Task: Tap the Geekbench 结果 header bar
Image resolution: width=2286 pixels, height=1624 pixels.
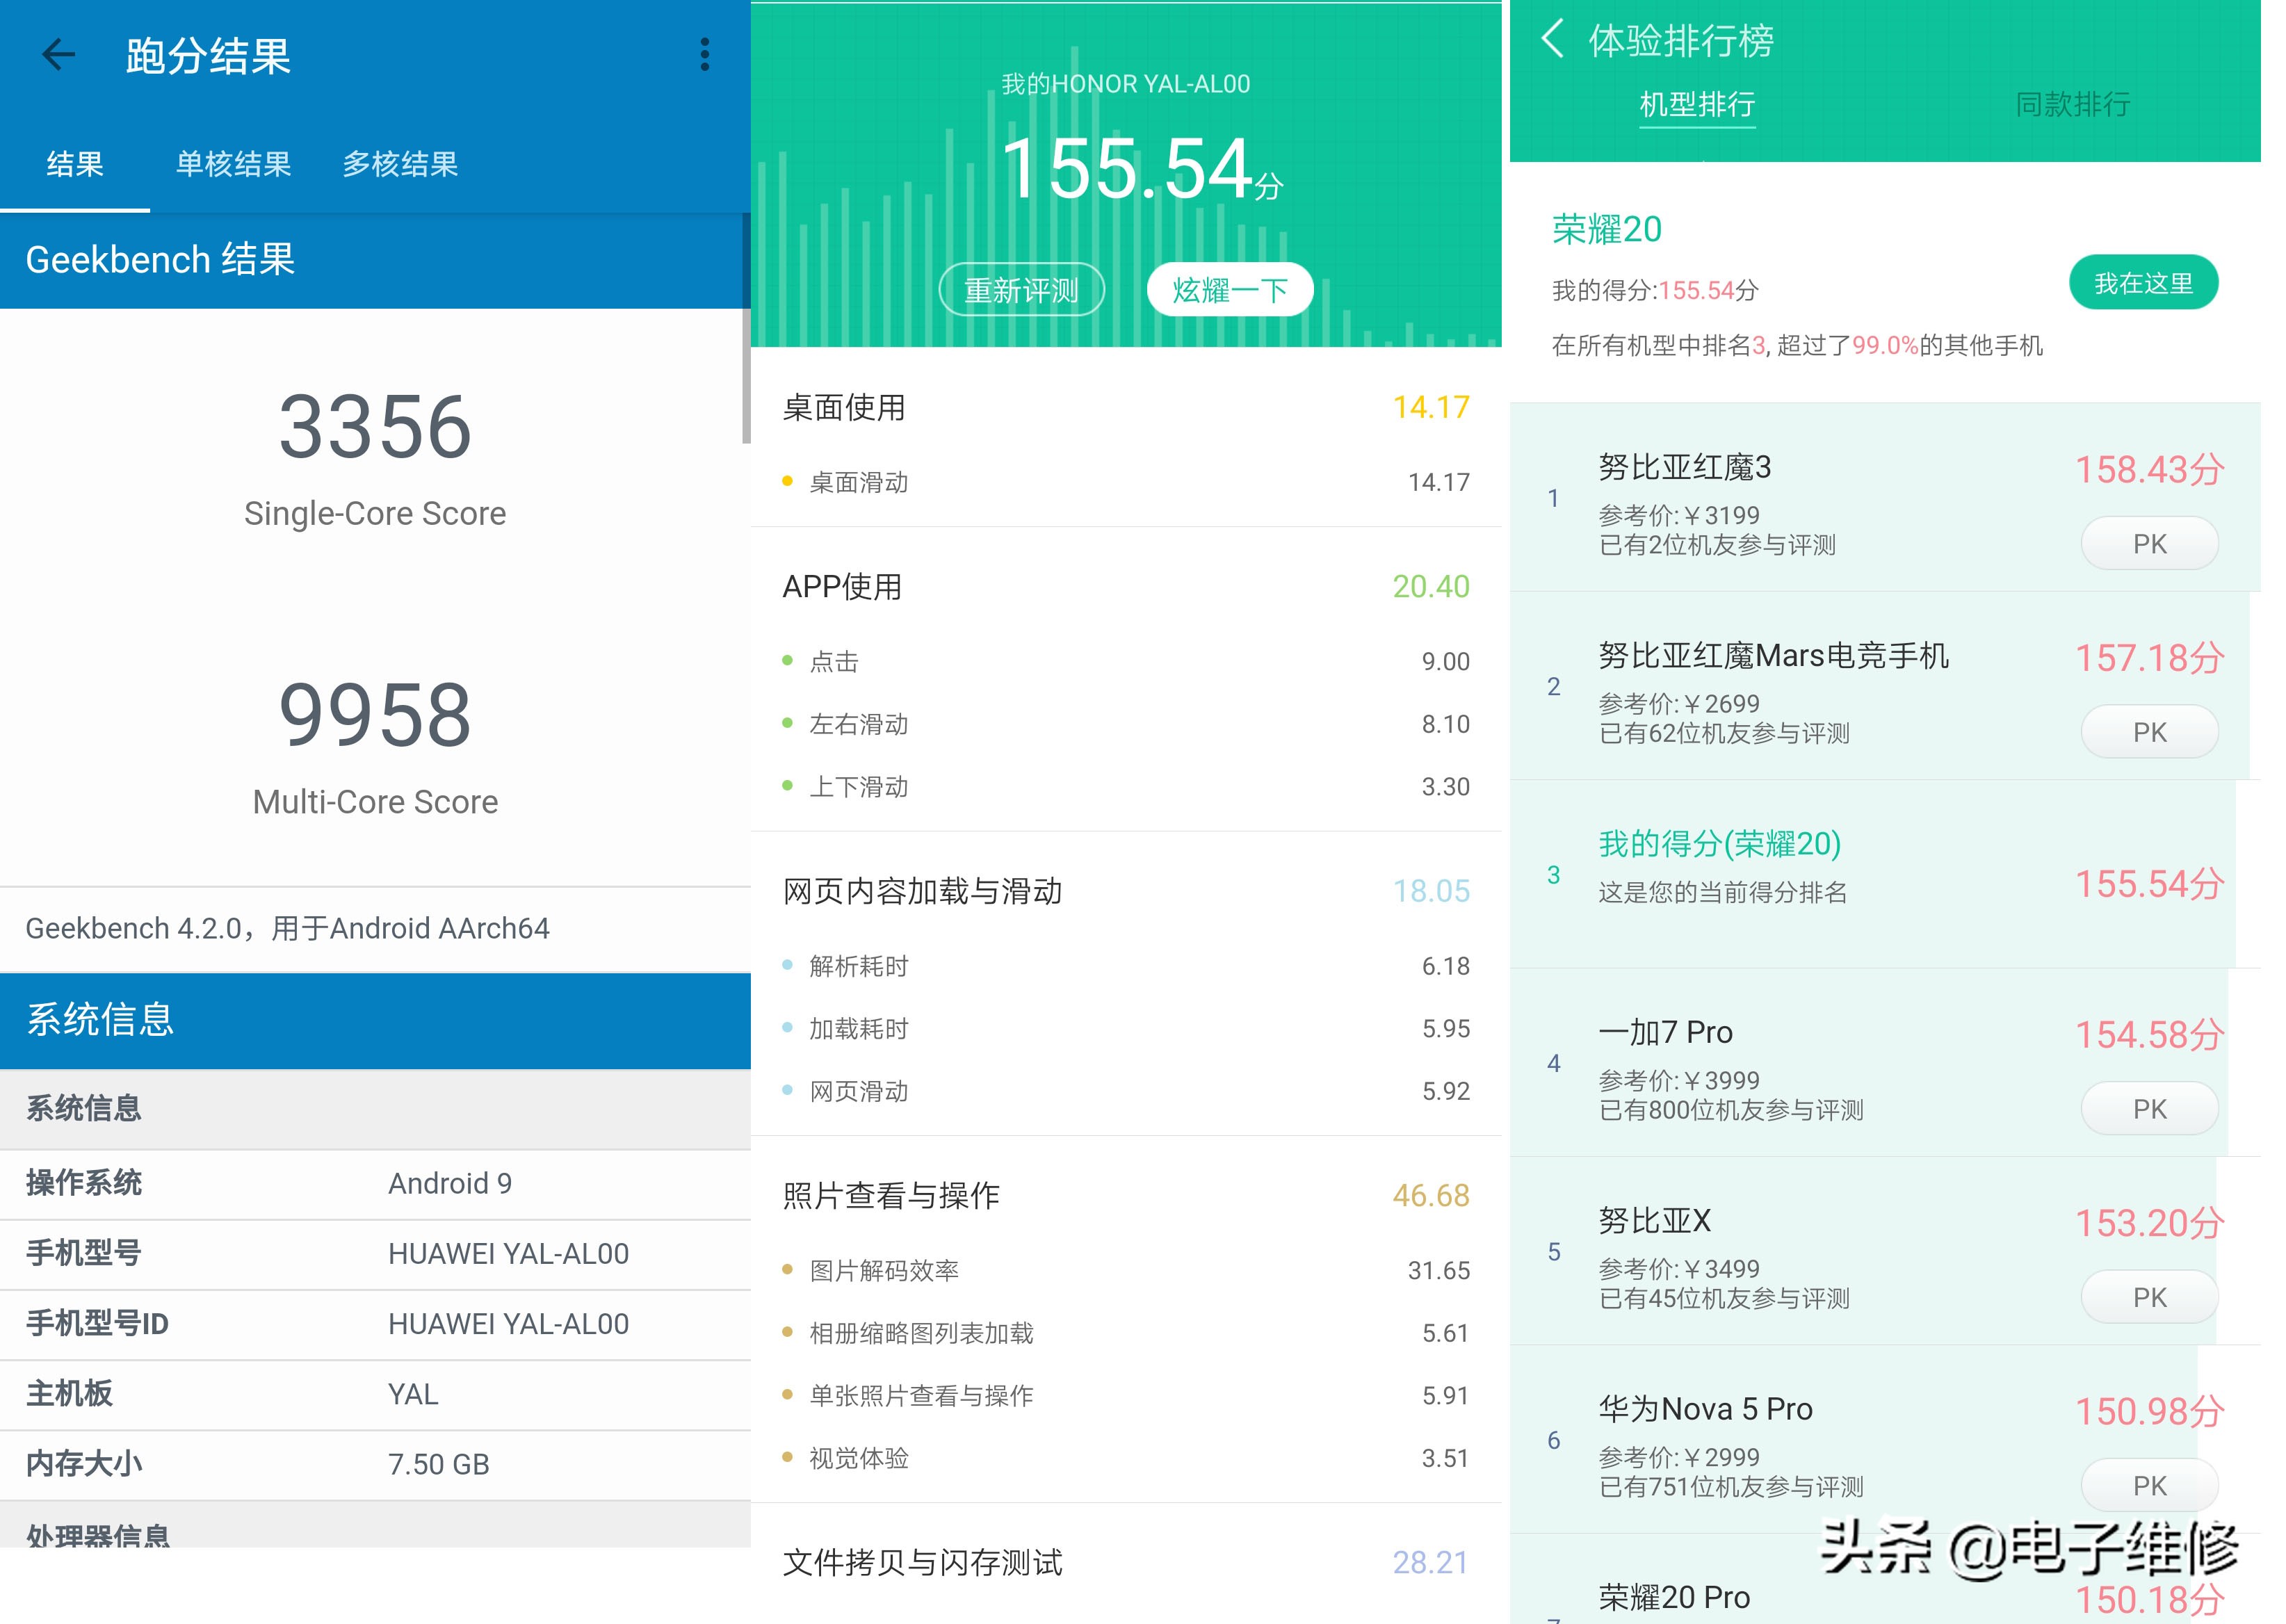Action: (375, 260)
